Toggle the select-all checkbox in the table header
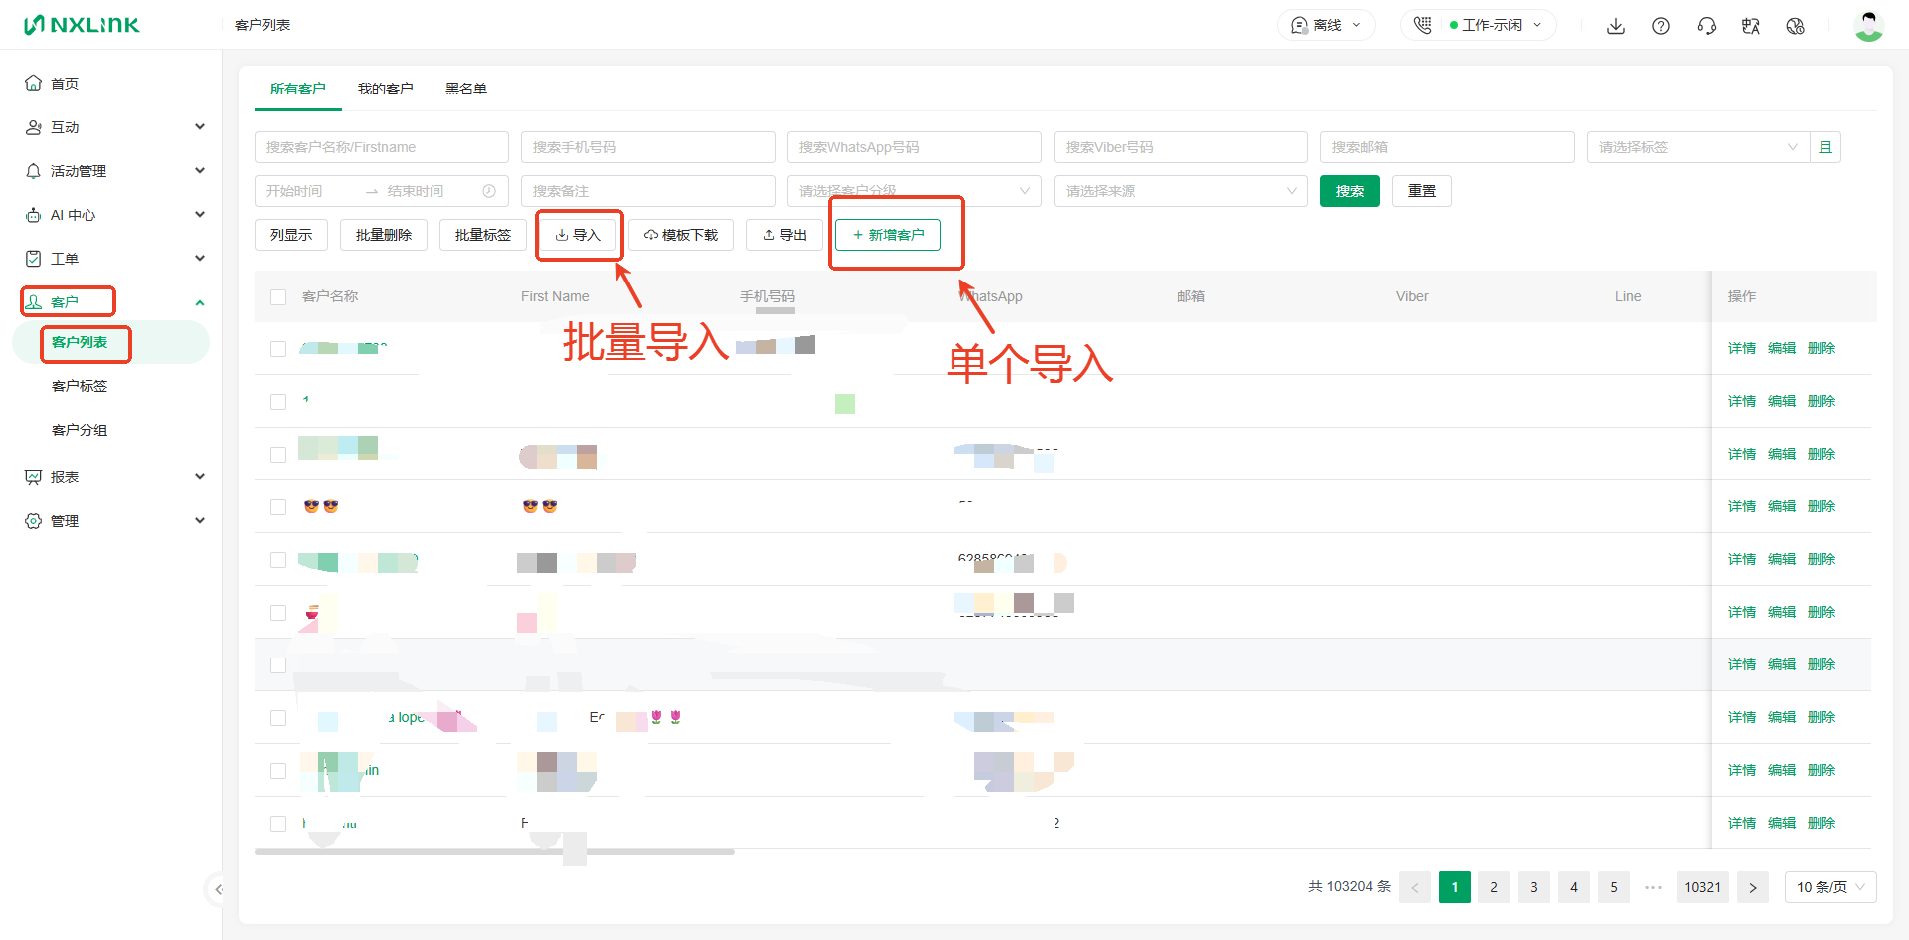 tap(278, 296)
